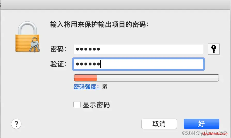Click the red filled part of the strength bar
The image size is (231, 138).
pos(85,78)
